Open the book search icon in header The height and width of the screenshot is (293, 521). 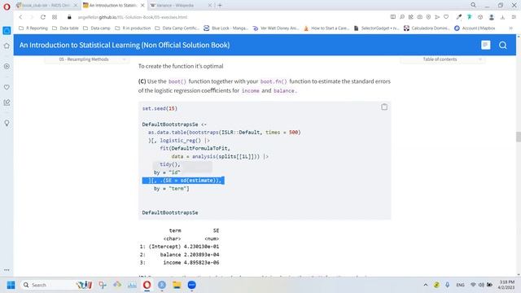503,46
